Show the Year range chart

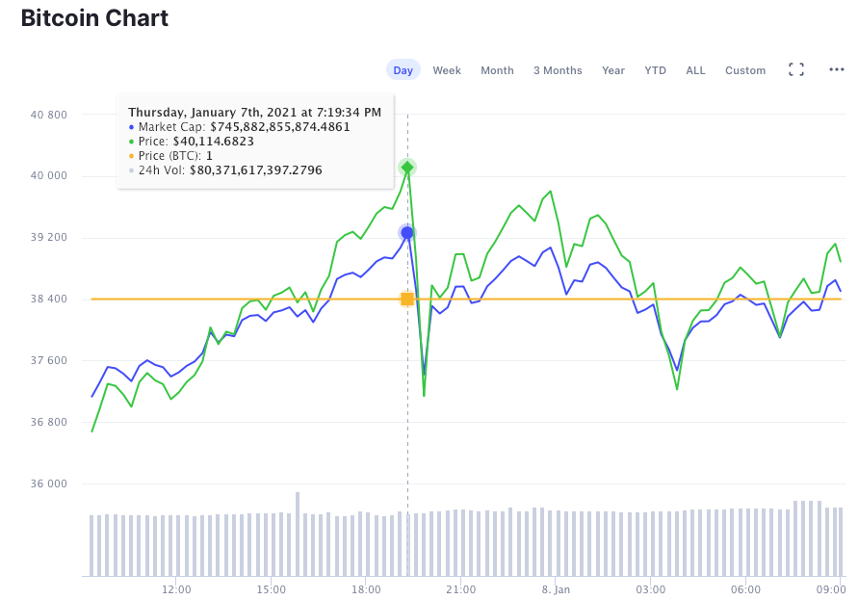click(x=612, y=70)
